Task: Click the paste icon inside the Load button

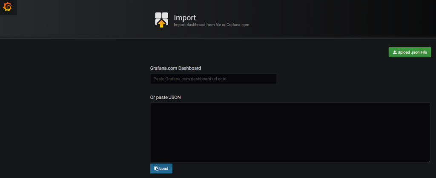Action: (156, 169)
